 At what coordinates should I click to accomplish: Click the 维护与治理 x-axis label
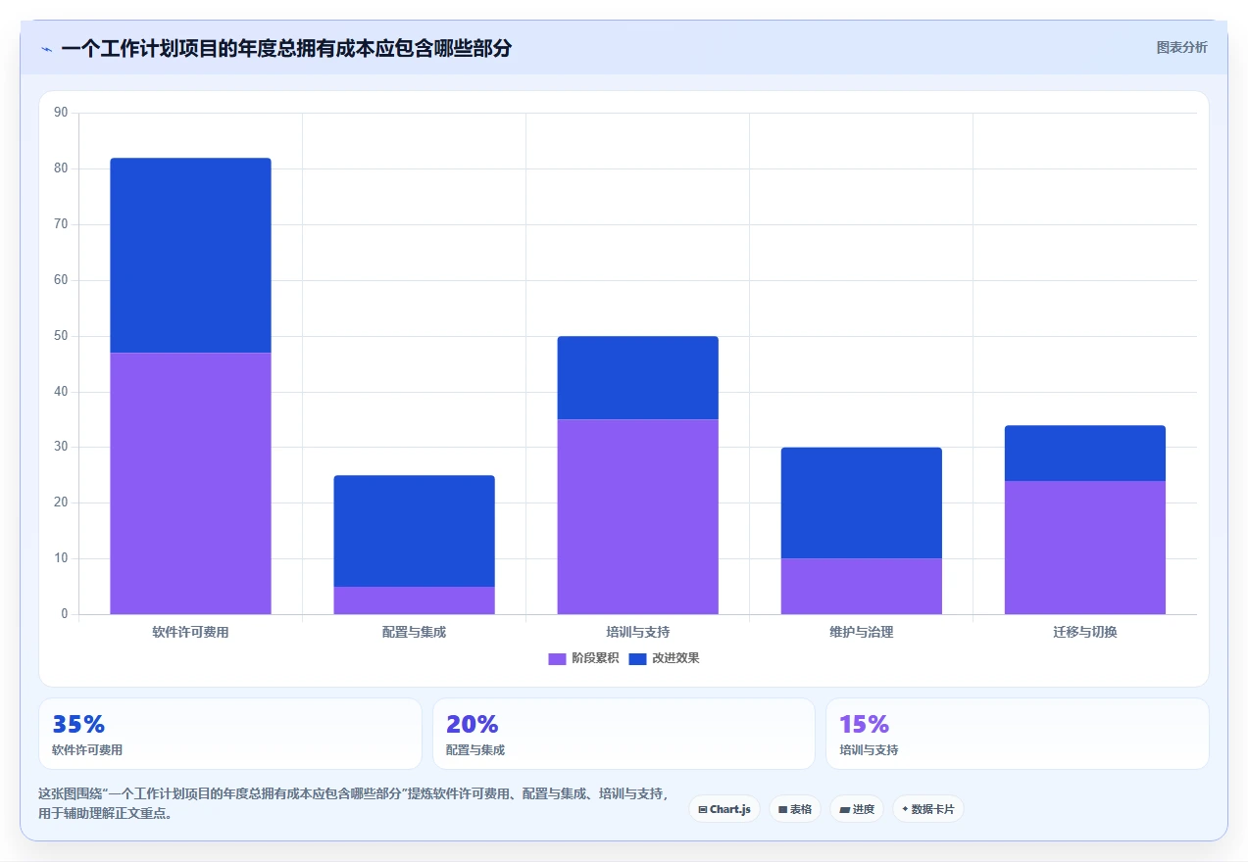tap(861, 632)
